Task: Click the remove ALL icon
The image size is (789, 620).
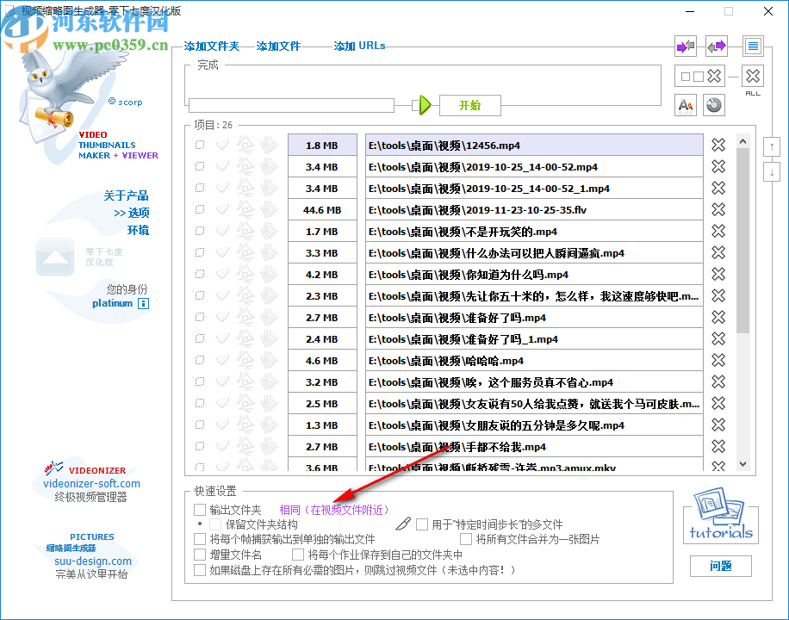Action: coord(752,76)
